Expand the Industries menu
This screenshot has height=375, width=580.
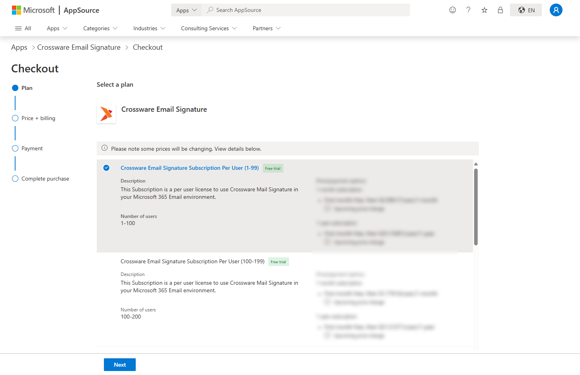pos(149,28)
